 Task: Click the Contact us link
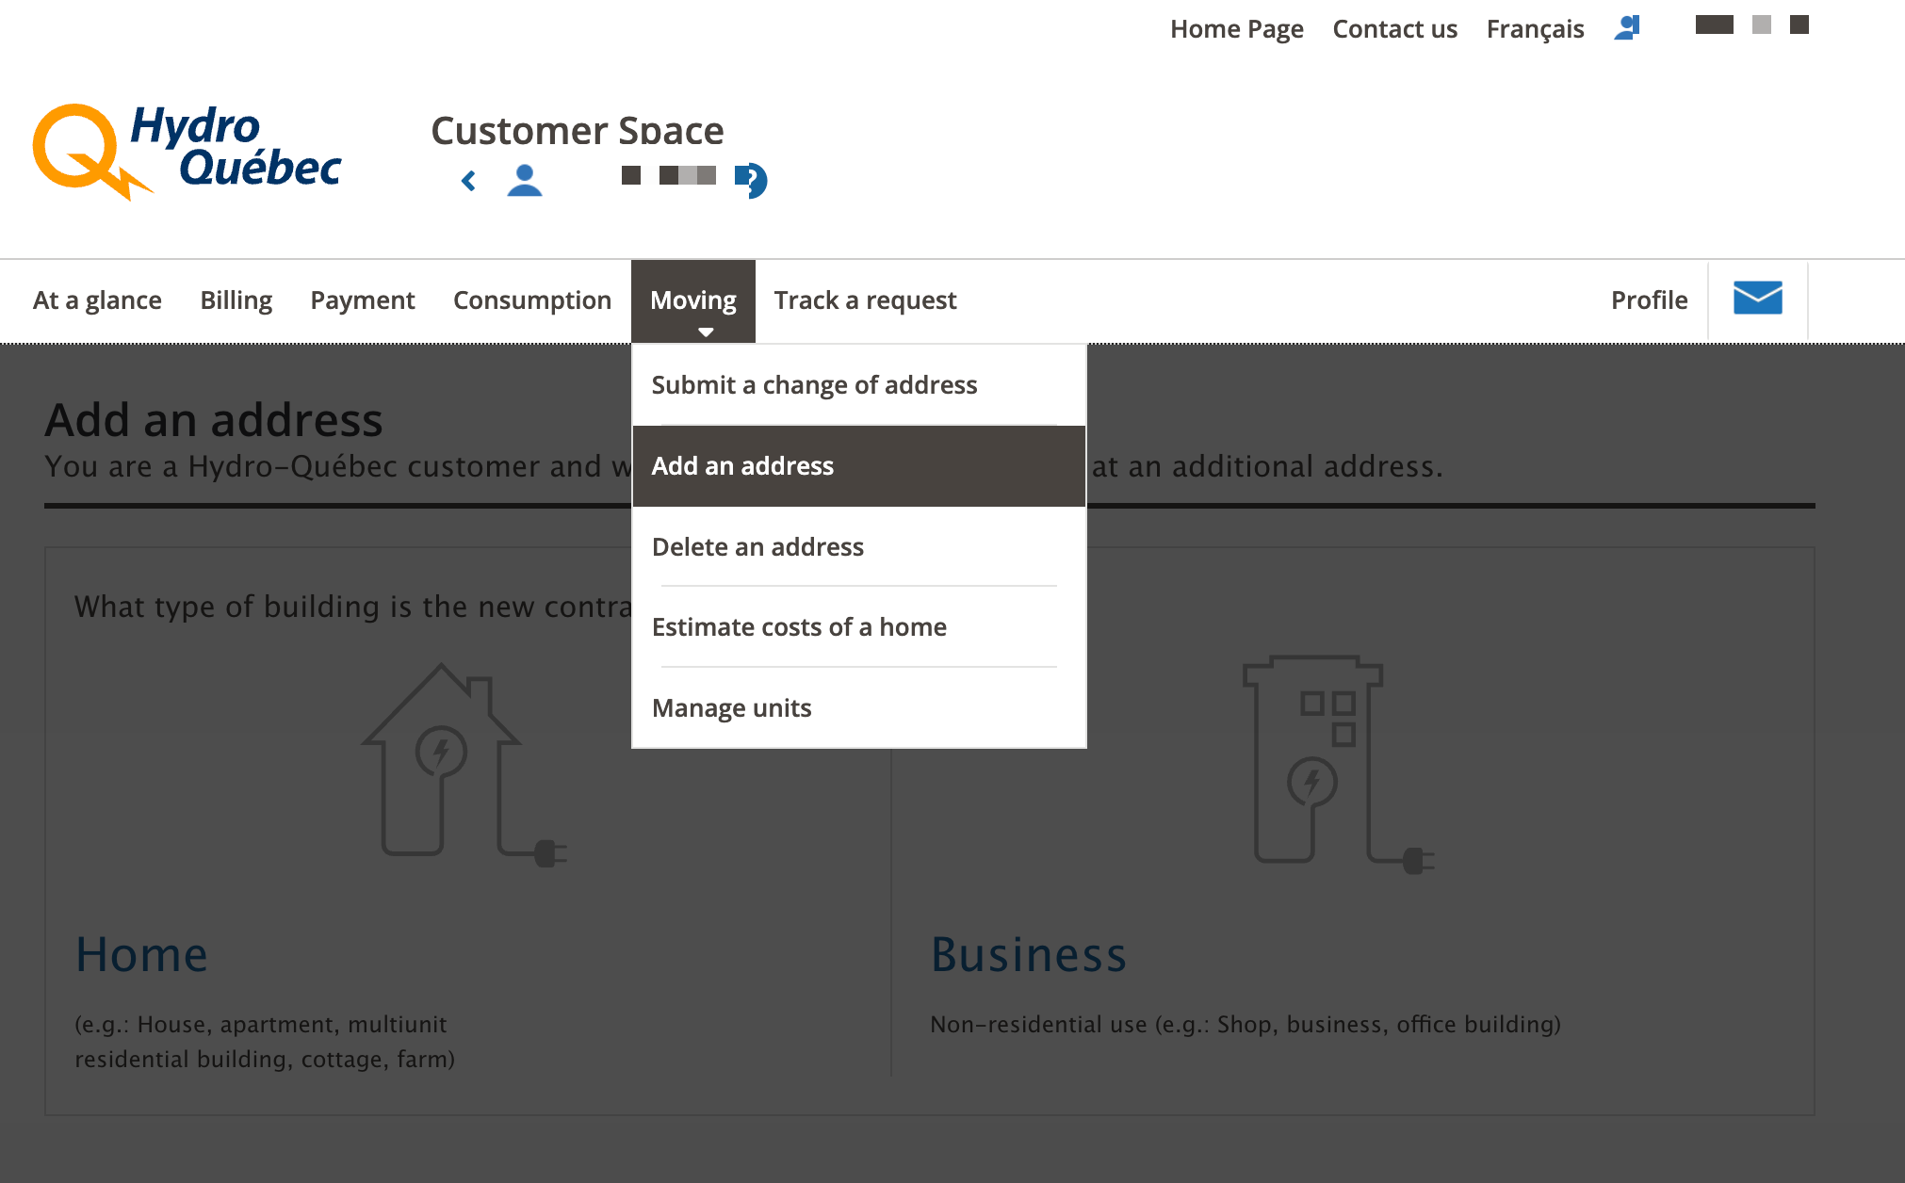pyautogui.click(x=1395, y=29)
